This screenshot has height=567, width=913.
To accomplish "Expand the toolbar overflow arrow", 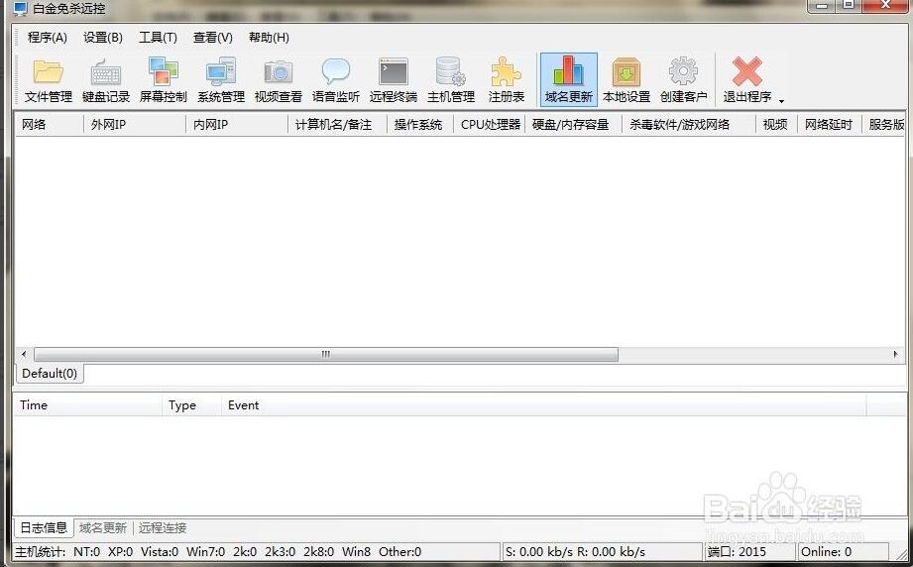I will pos(781,100).
